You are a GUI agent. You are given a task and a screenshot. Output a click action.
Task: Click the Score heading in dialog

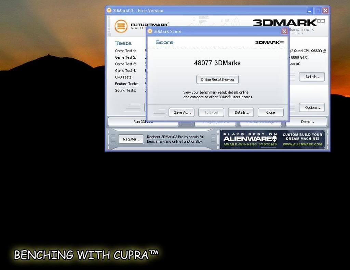tap(164, 42)
